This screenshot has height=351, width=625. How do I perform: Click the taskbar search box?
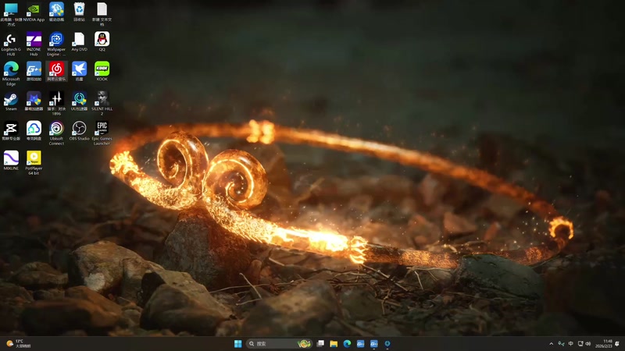(279, 344)
